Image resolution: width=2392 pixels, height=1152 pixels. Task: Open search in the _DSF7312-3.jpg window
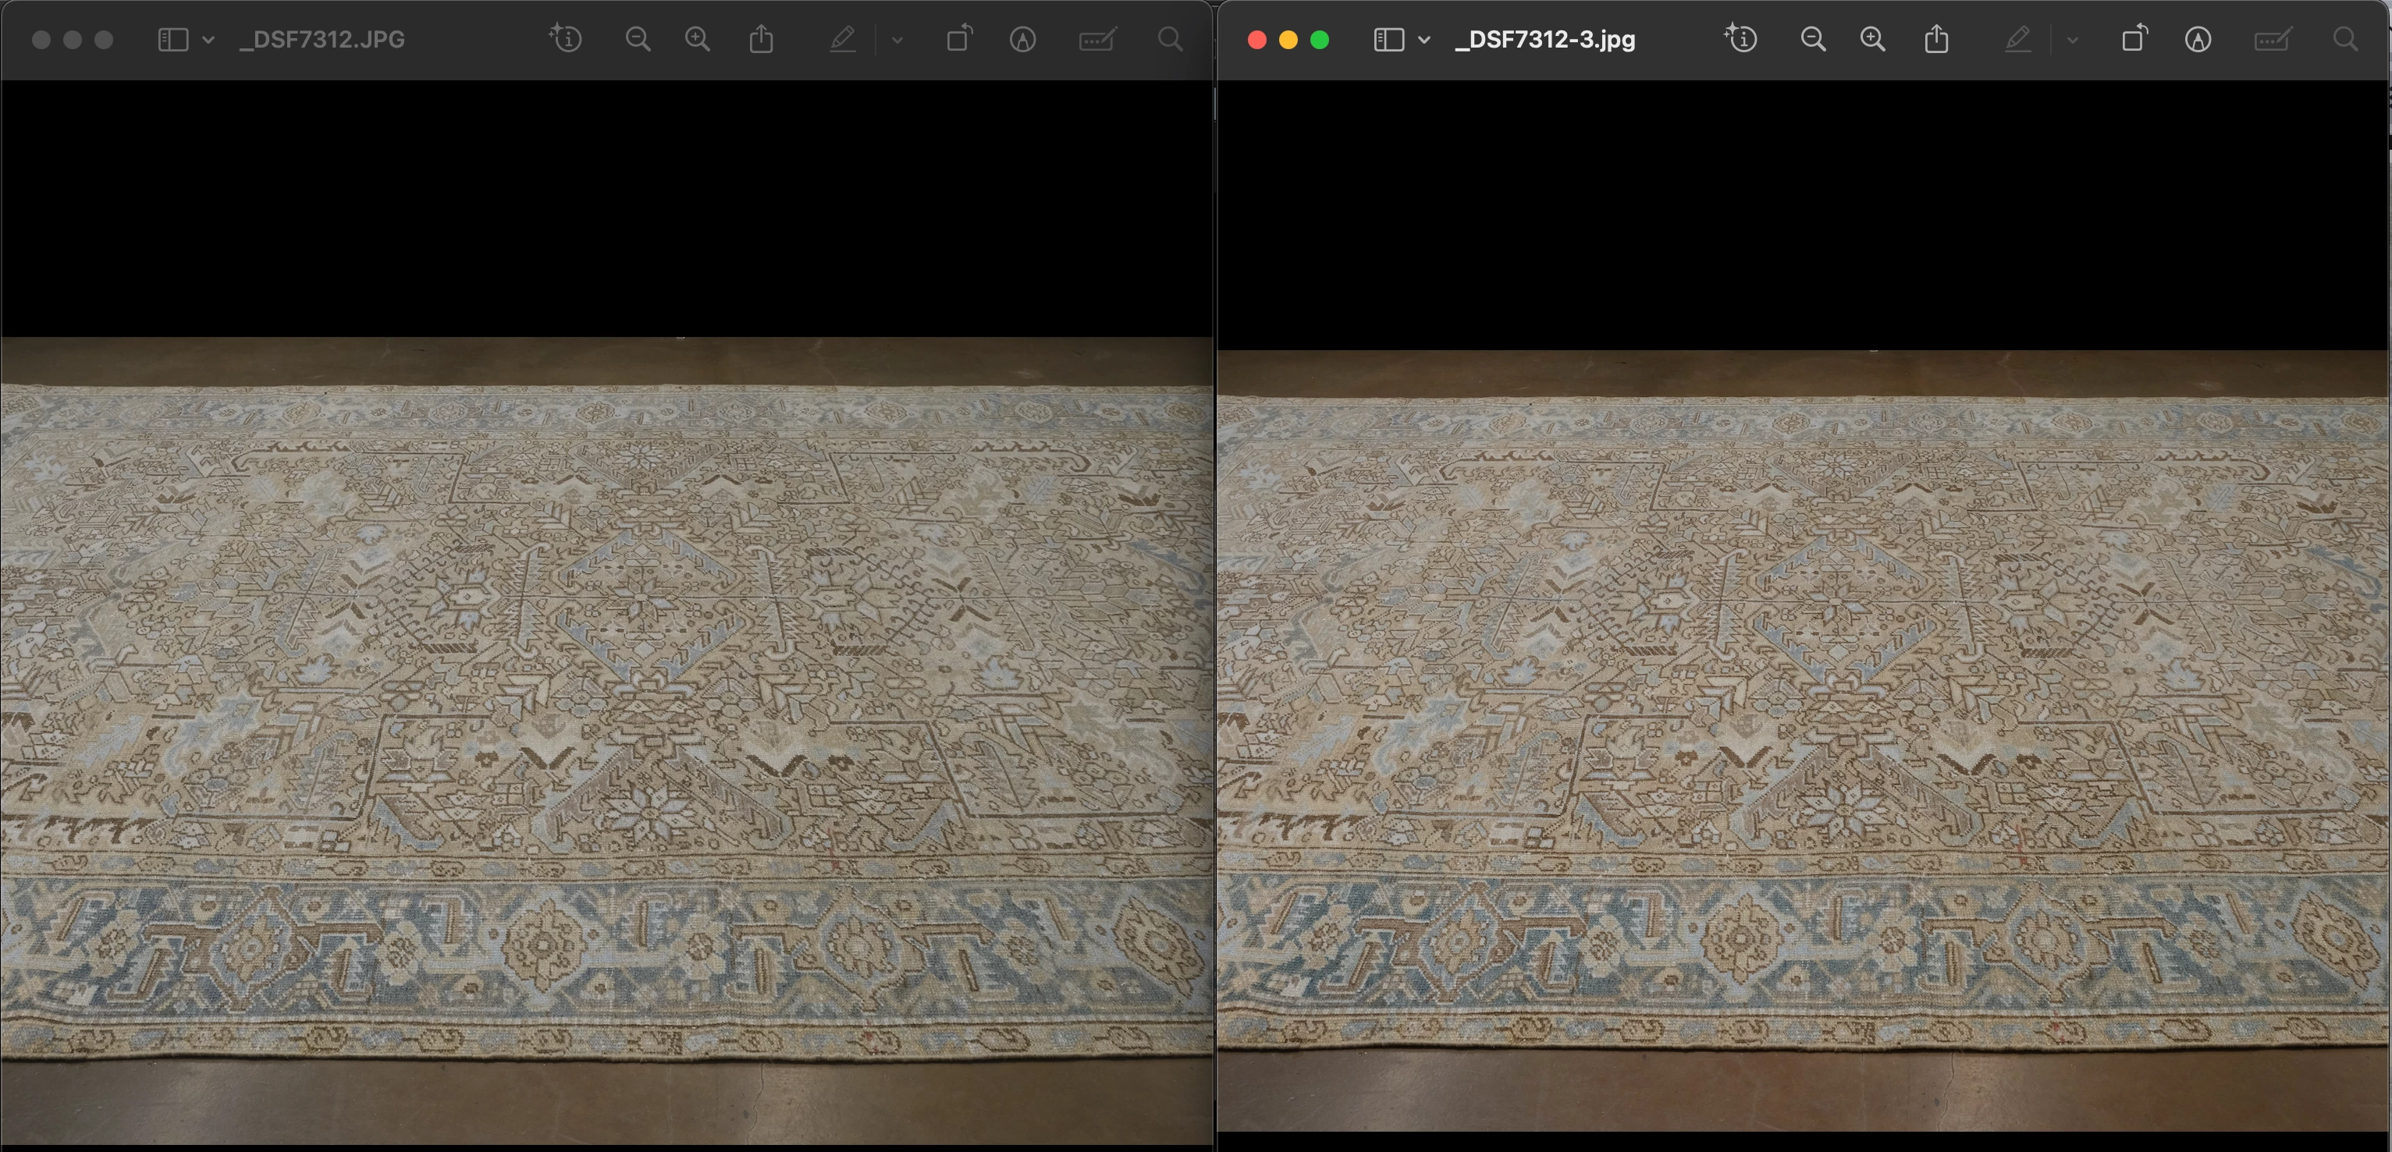point(2344,39)
